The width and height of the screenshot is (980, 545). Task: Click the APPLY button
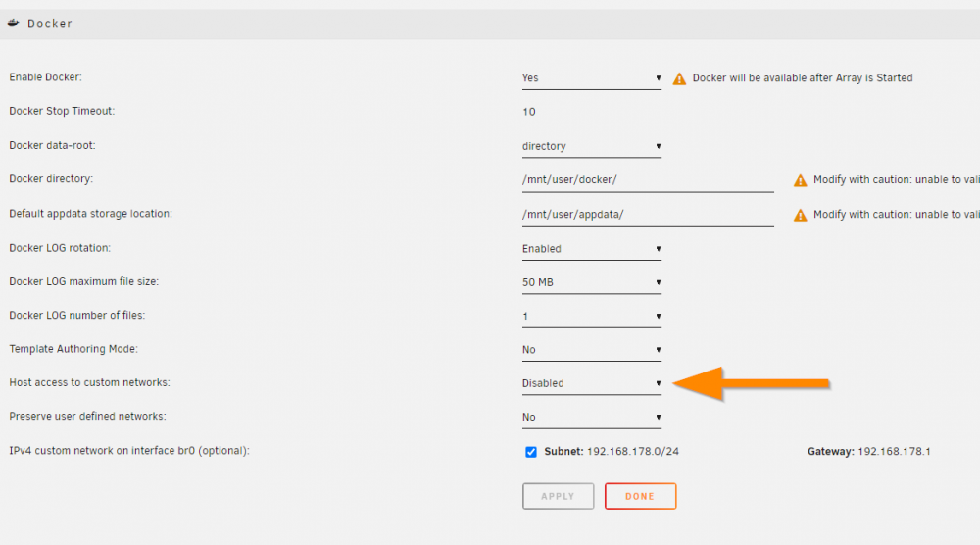coord(559,496)
